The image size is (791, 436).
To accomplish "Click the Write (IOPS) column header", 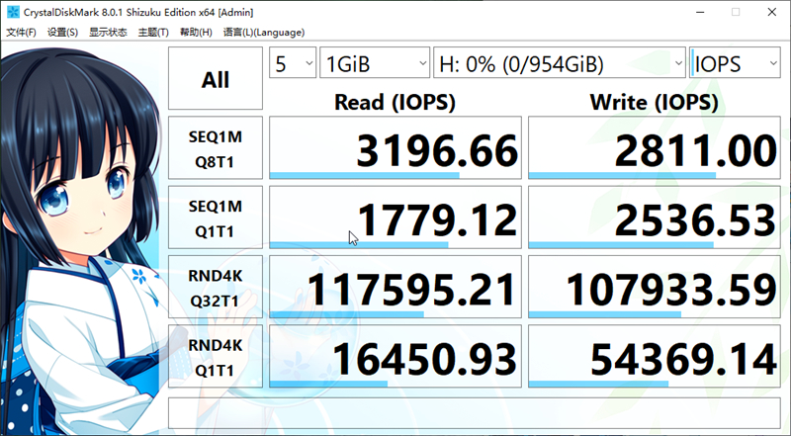I will point(655,103).
